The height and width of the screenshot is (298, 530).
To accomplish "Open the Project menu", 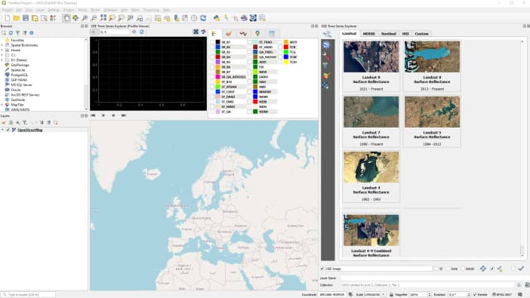I will tap(7, 10).
